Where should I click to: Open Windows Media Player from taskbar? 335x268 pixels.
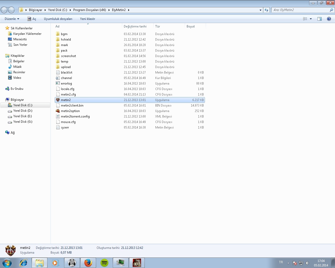pos(55,263)
